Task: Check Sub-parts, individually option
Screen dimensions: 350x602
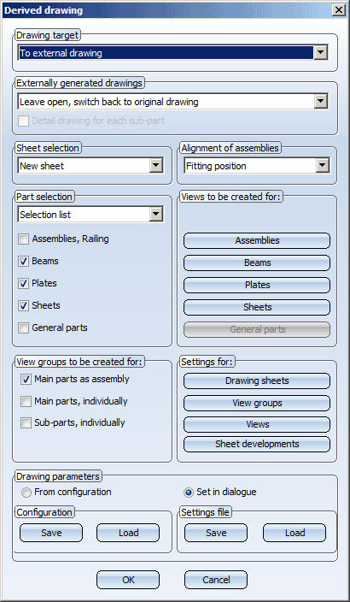Action: click(26, 423)
